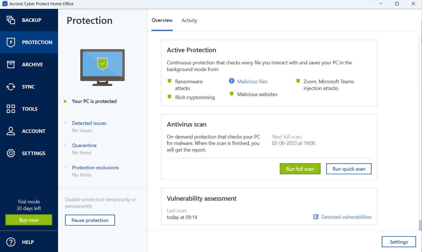Open protection Settings button at bottom right
This screenshot has height=252, width=422.
[x=399, y=242]
